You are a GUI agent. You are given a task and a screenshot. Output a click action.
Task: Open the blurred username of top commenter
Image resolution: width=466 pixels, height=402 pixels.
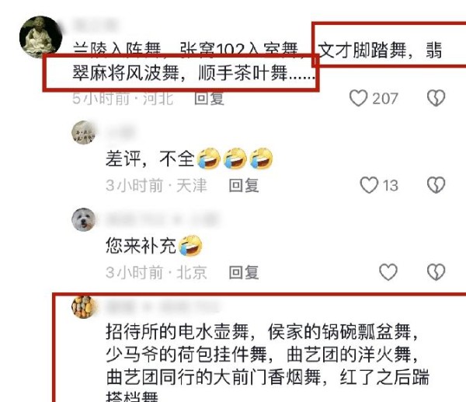96,24
